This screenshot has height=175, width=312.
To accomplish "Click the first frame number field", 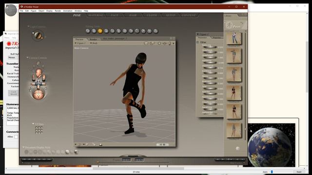I will click(x=126, y=160).
